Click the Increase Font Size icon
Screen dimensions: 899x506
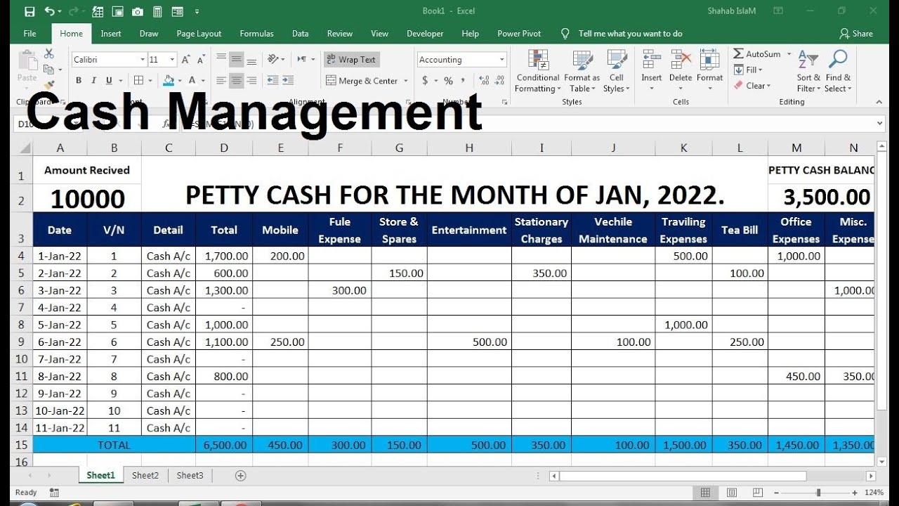(185, 60)
